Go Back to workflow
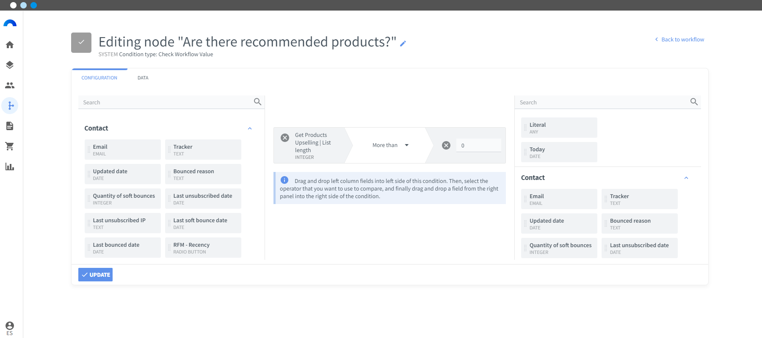This screenshot has width=762, height=338. [679, 39]
